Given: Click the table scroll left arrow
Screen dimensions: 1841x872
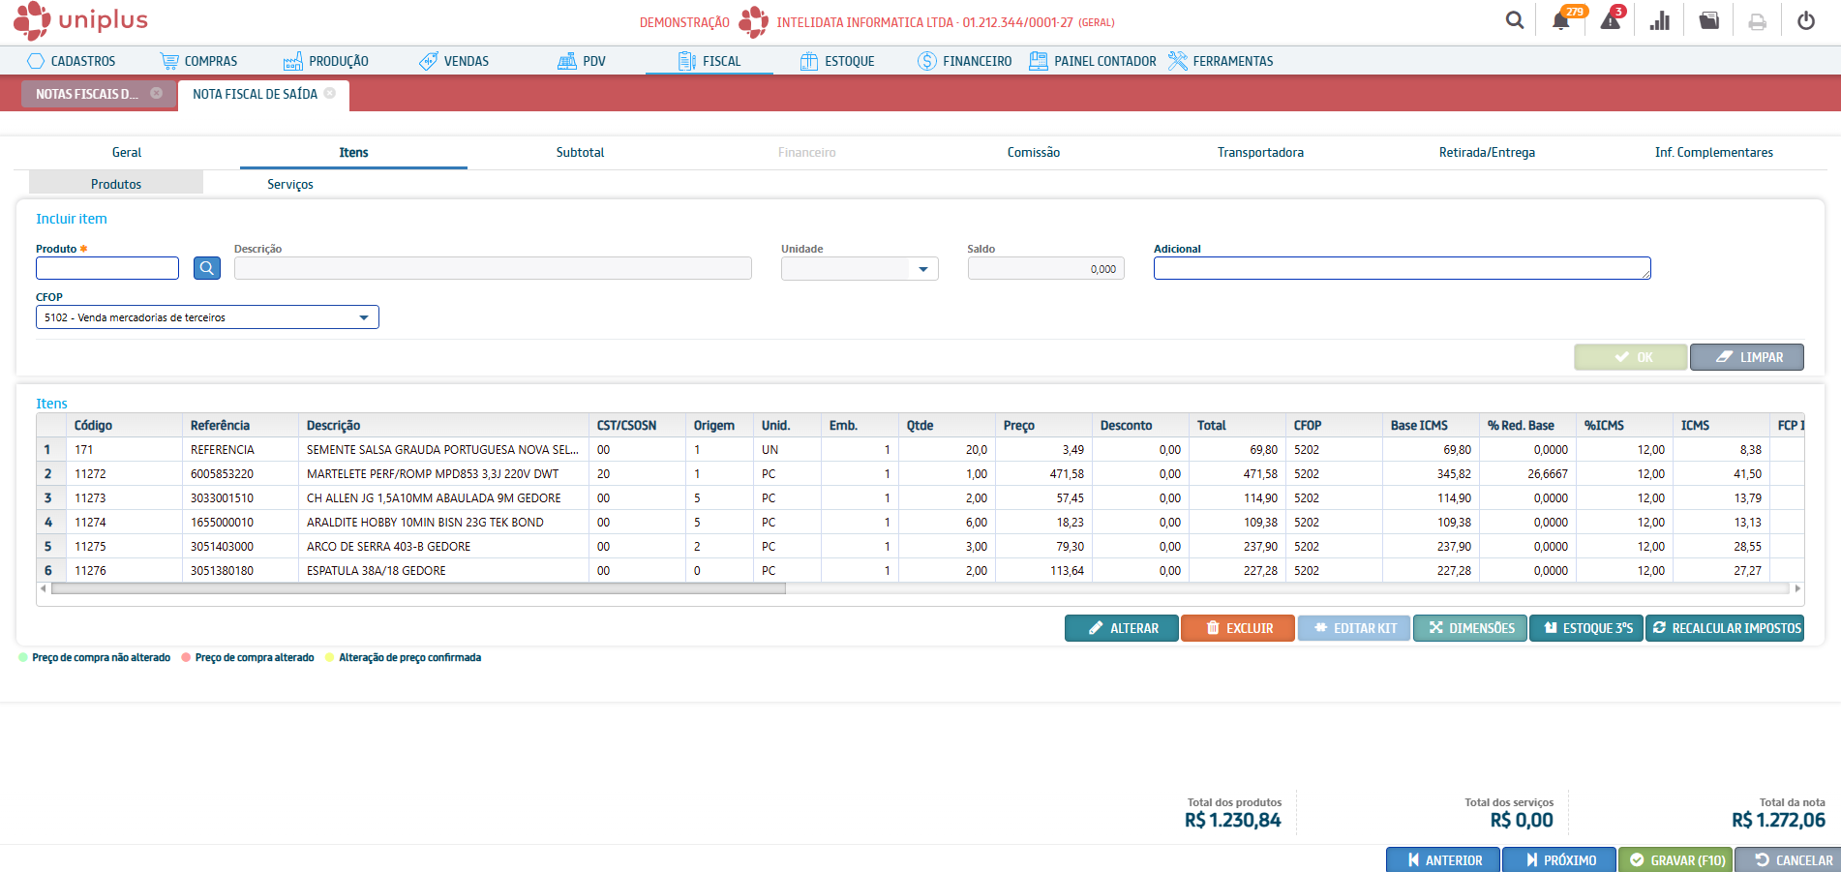Looking at the screenshot, I should (43, 588).
